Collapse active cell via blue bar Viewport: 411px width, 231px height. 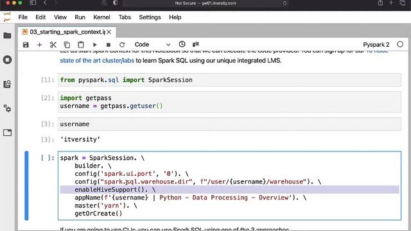pos(26,185)
